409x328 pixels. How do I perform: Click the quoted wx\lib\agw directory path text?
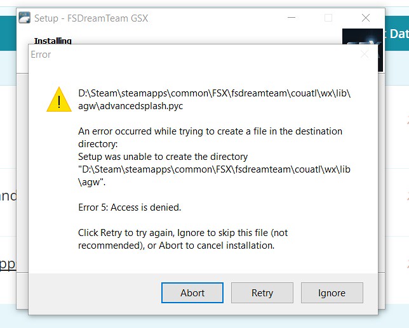pyautogui.click(x=214, y=176)
